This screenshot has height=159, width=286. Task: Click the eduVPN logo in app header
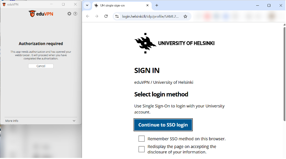(41, 14)
